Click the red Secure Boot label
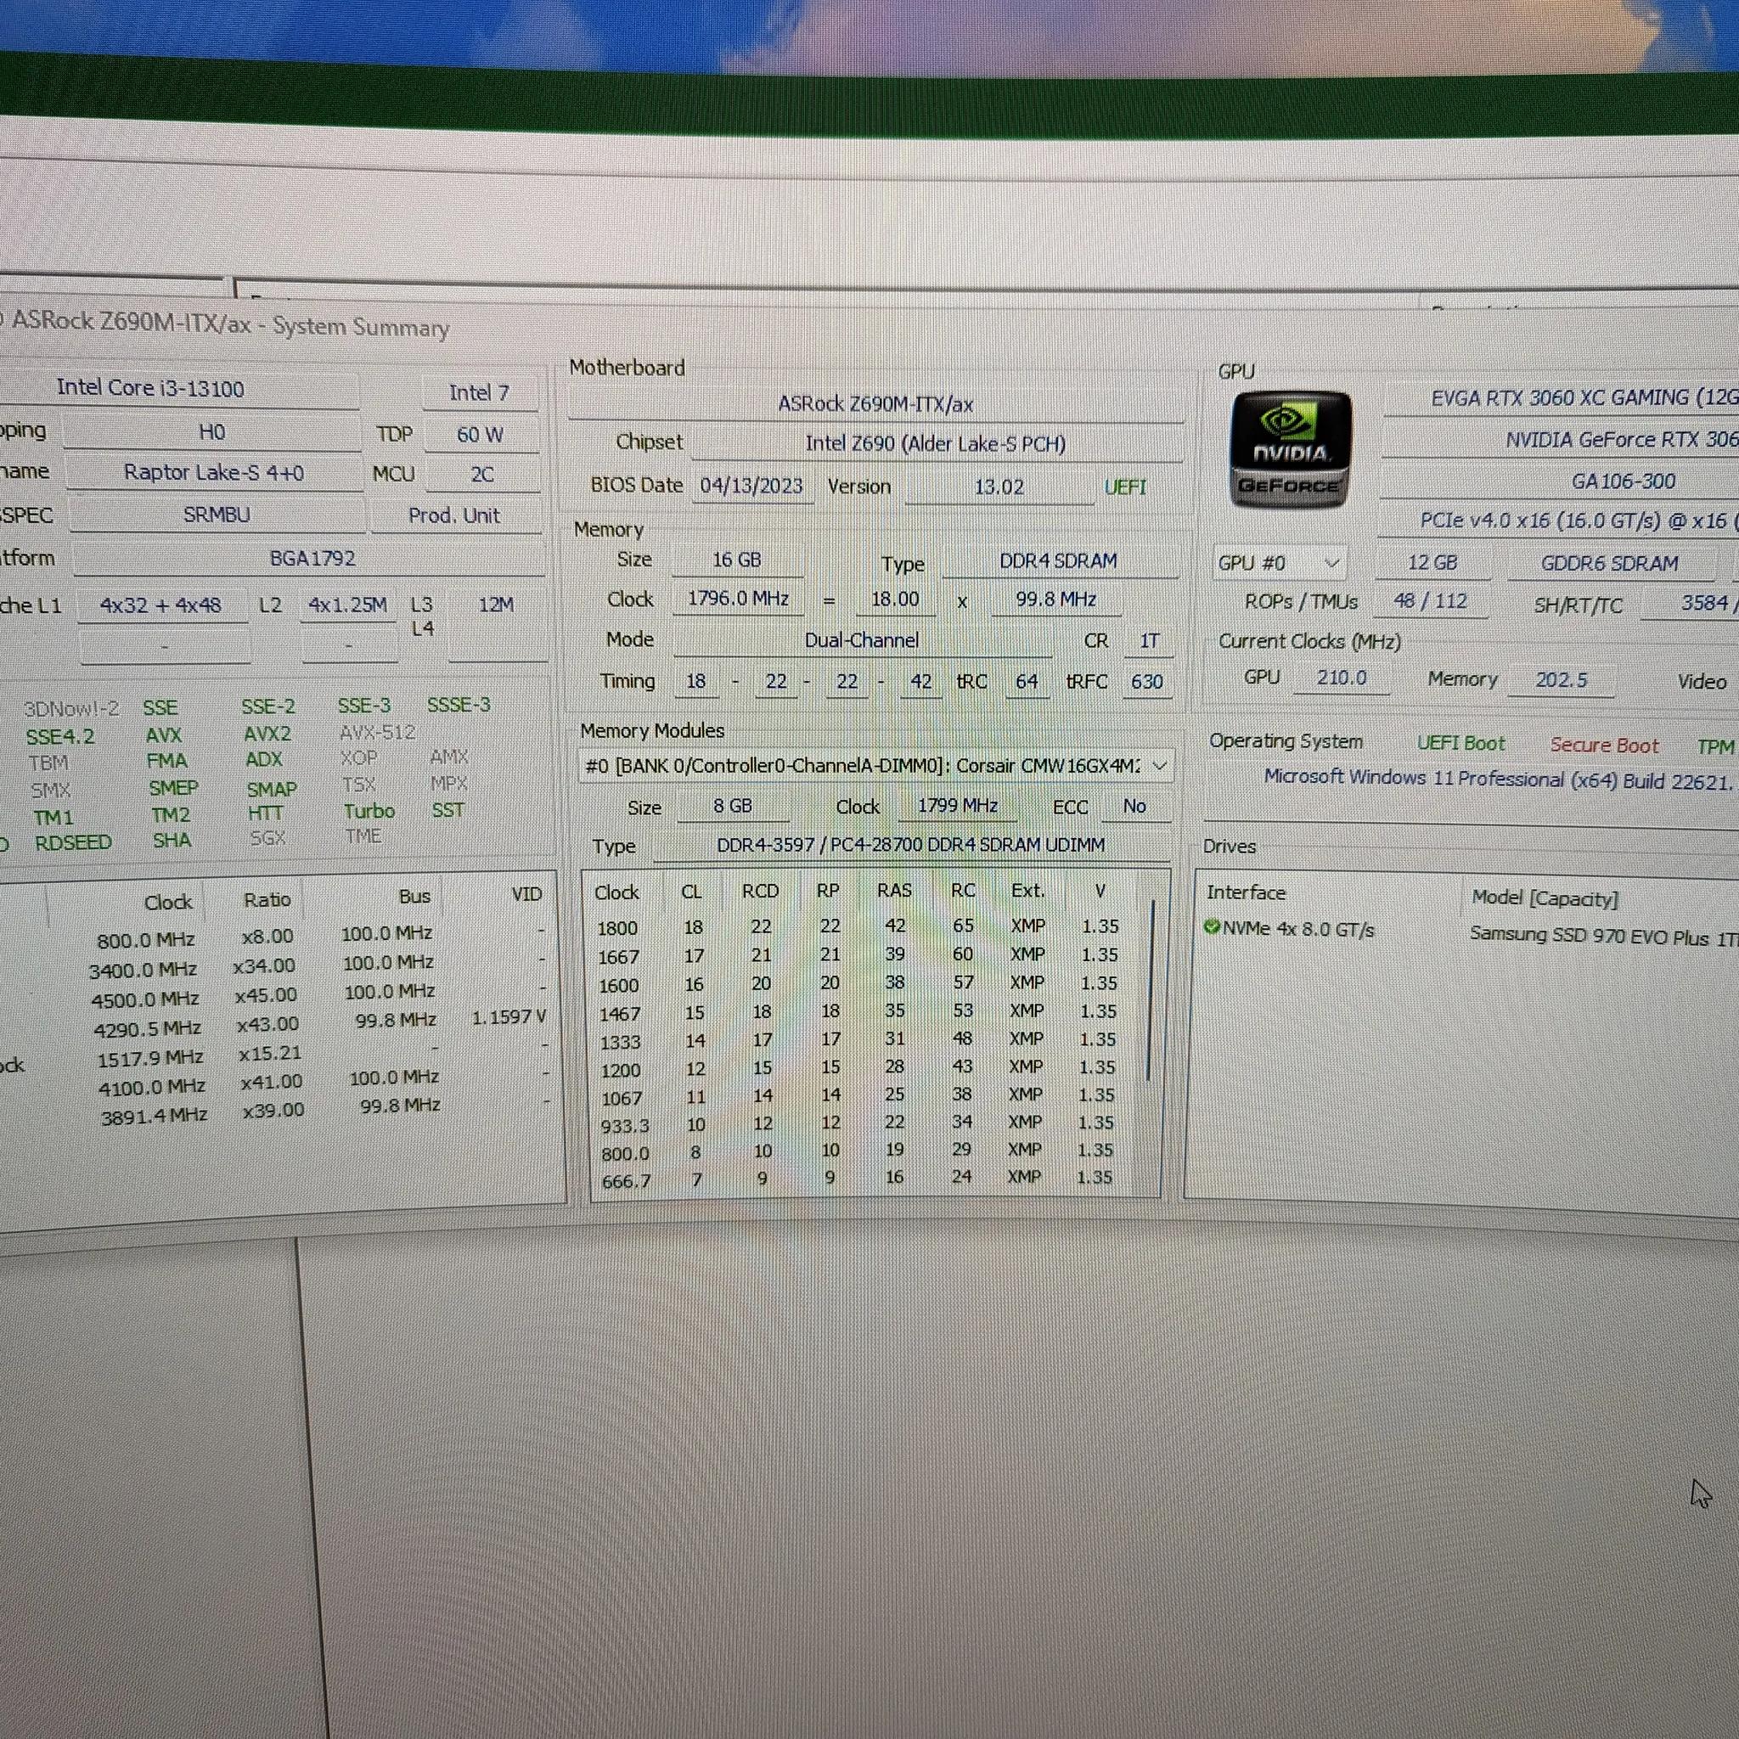This screenshot has width=1739, height=1739. 1604,746
